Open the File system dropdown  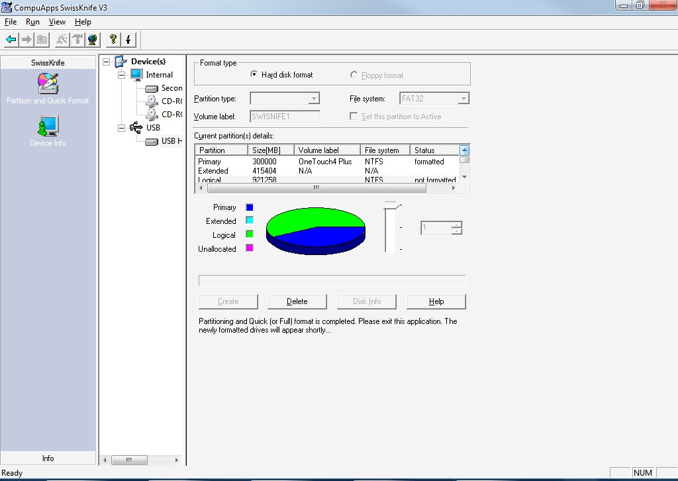(463, 99)
